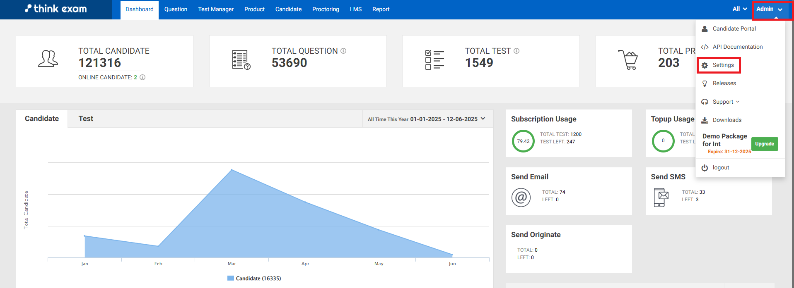Click the green Upgrade button
The height and width of the screenshot is (288, 794).
(764, 144)
